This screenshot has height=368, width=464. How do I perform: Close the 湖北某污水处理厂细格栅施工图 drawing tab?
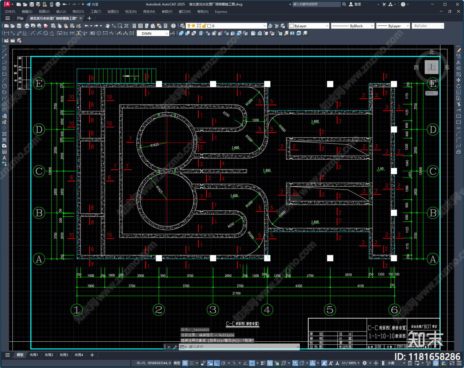[x=81, y=18]
